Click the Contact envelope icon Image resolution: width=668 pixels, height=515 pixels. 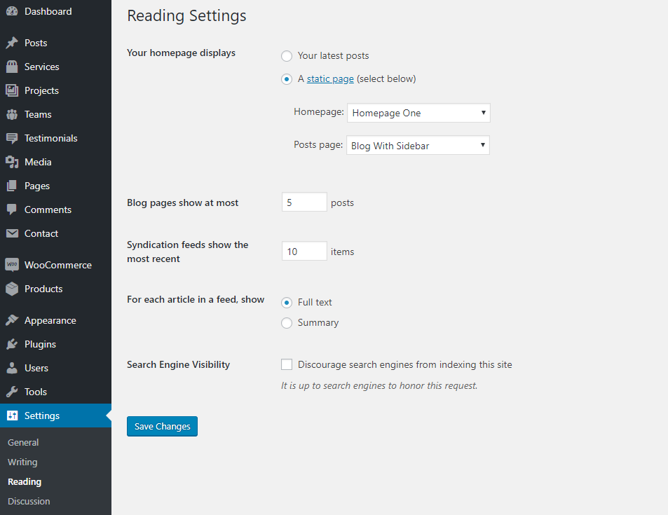point(12,233)
